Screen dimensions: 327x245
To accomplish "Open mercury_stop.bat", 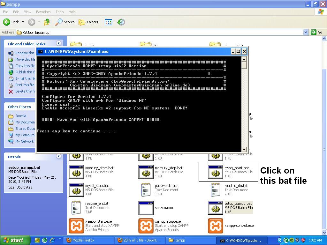I will coord(146,172).
